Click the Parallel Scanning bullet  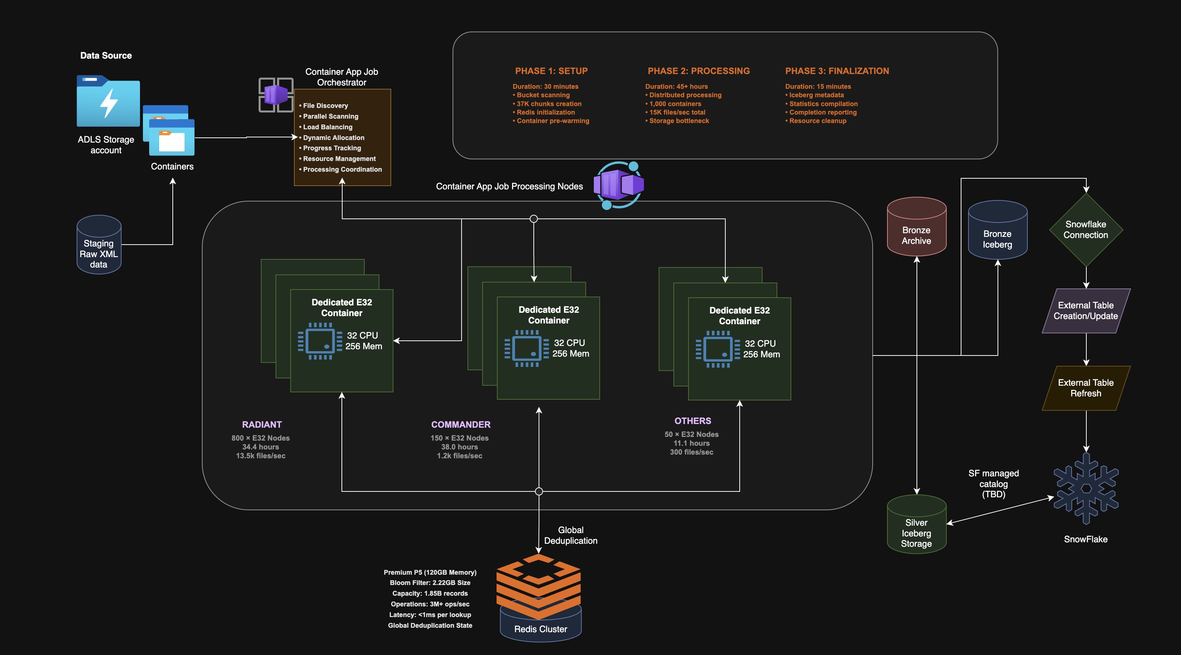329,116
